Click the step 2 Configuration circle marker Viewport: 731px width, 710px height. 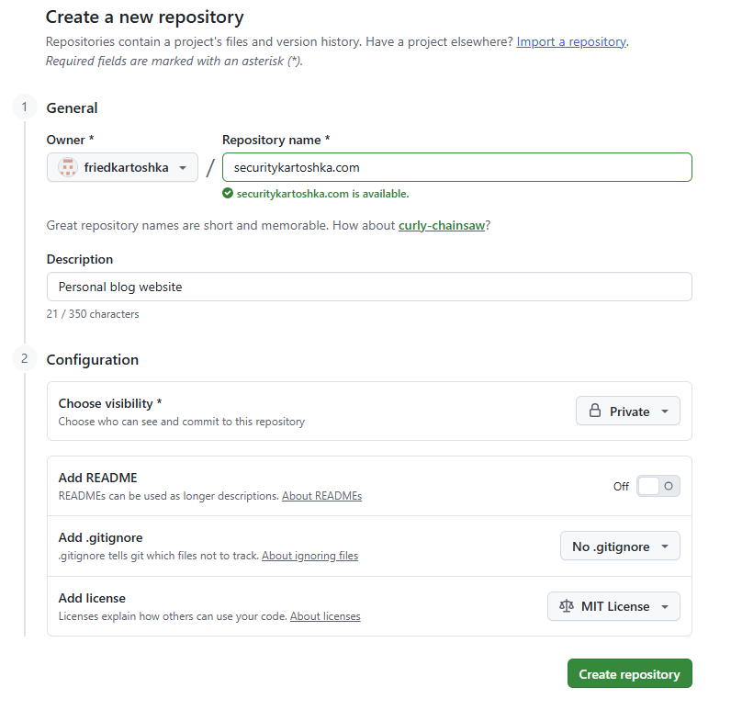click(24, 358)
